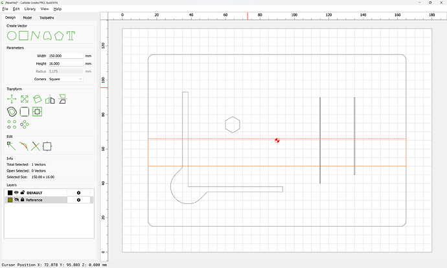Open the Edit menu
Viewport: 447px width, 268px height.
tap(16, 9)
